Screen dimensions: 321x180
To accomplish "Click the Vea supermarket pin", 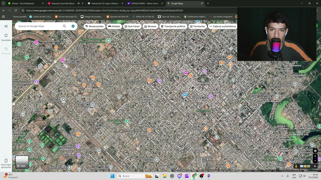I will [x=185, y=94].
